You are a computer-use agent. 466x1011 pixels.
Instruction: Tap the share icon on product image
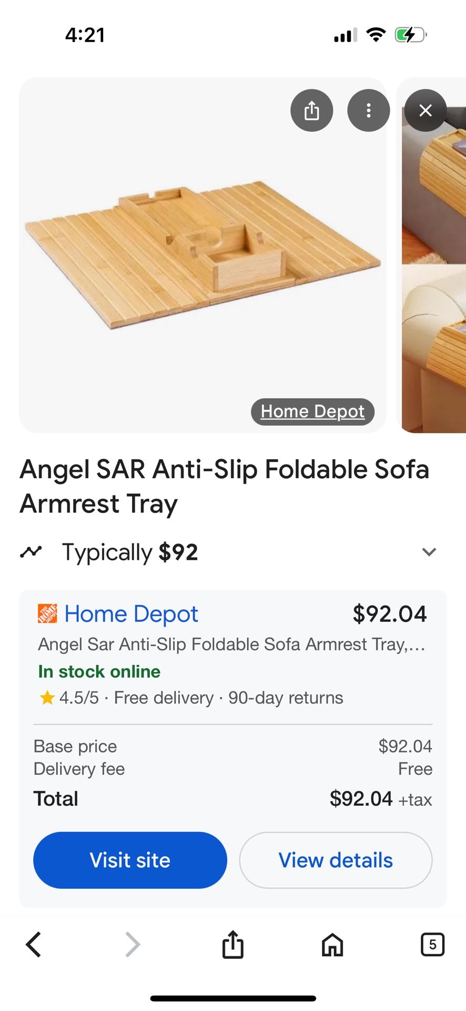tap(311, 111)
